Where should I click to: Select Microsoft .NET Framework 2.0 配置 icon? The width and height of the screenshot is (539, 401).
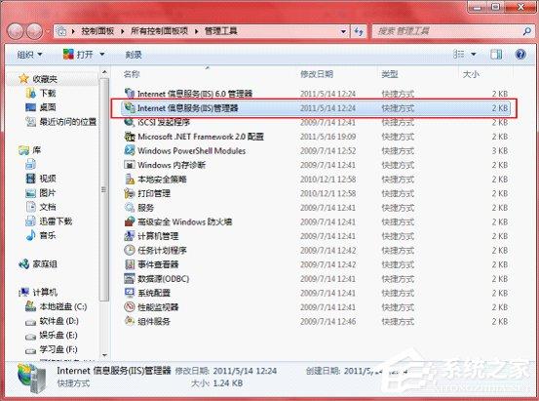pos(130,137)
